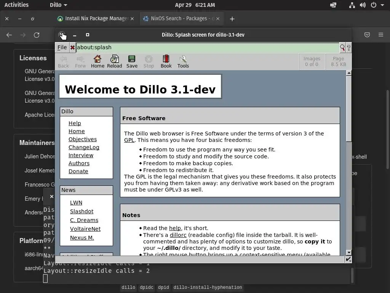The width and height of the screenshot is (390, 293).
Task: Select the dpid program label
Action: (163, 287)
